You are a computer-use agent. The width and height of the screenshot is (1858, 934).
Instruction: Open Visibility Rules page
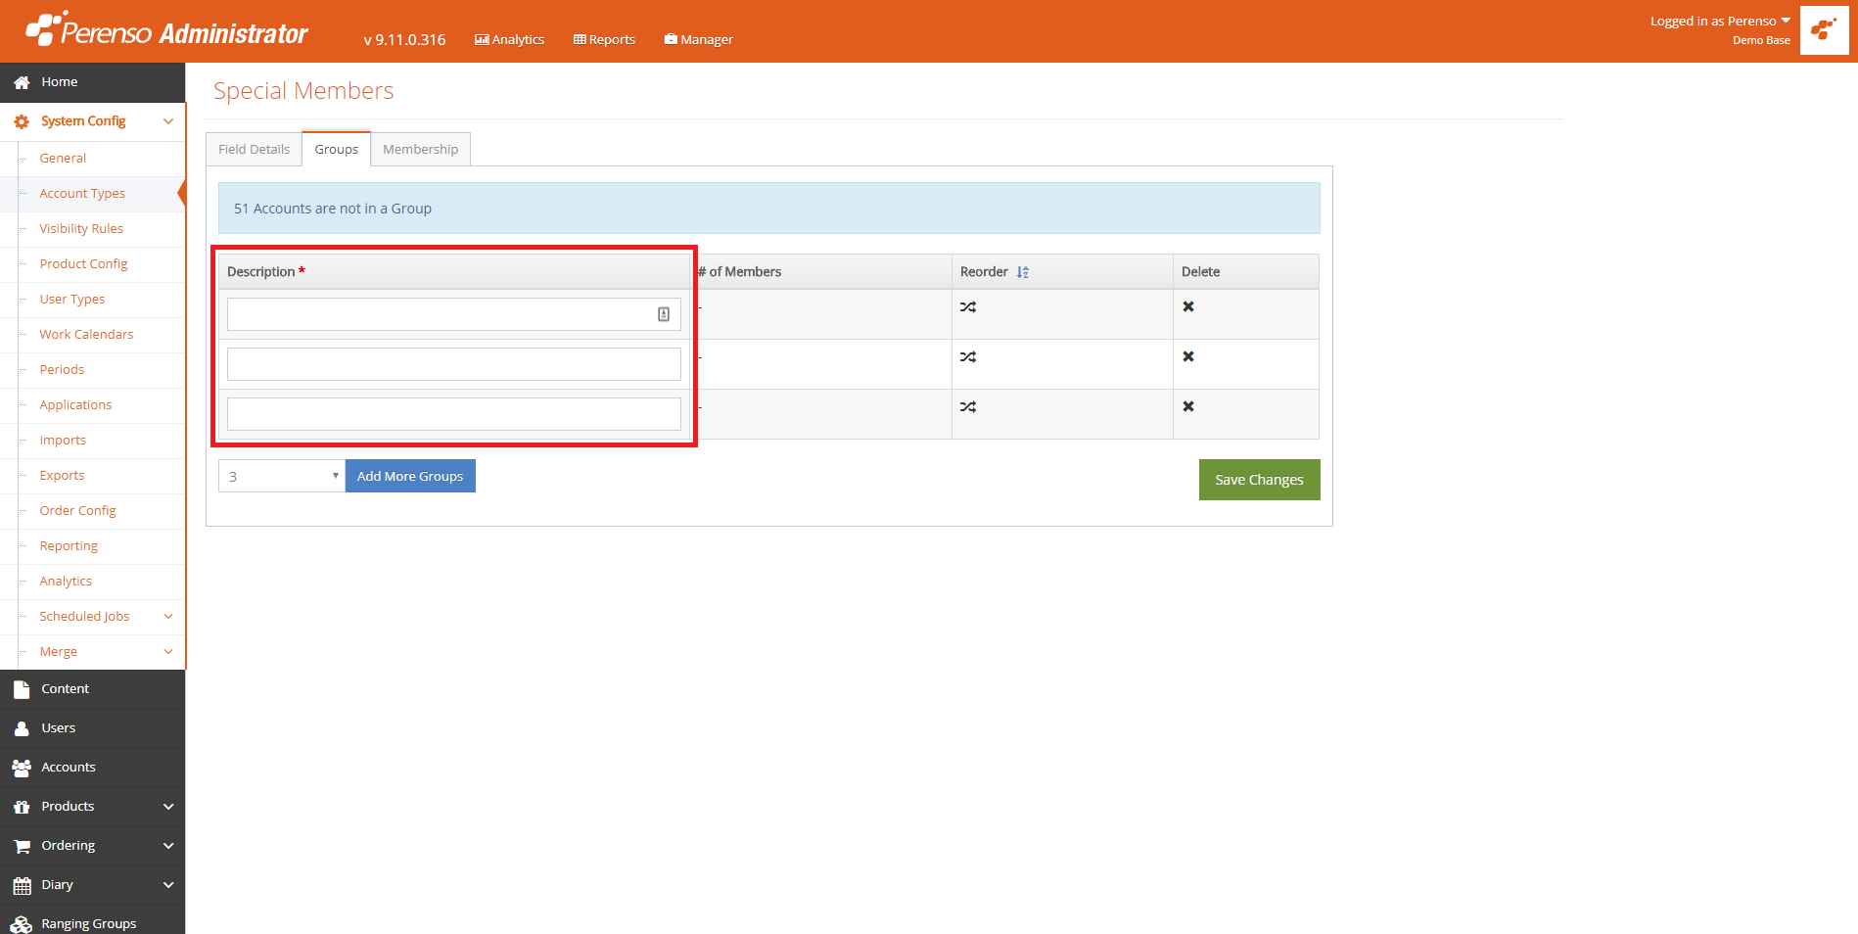click(81, 228)
